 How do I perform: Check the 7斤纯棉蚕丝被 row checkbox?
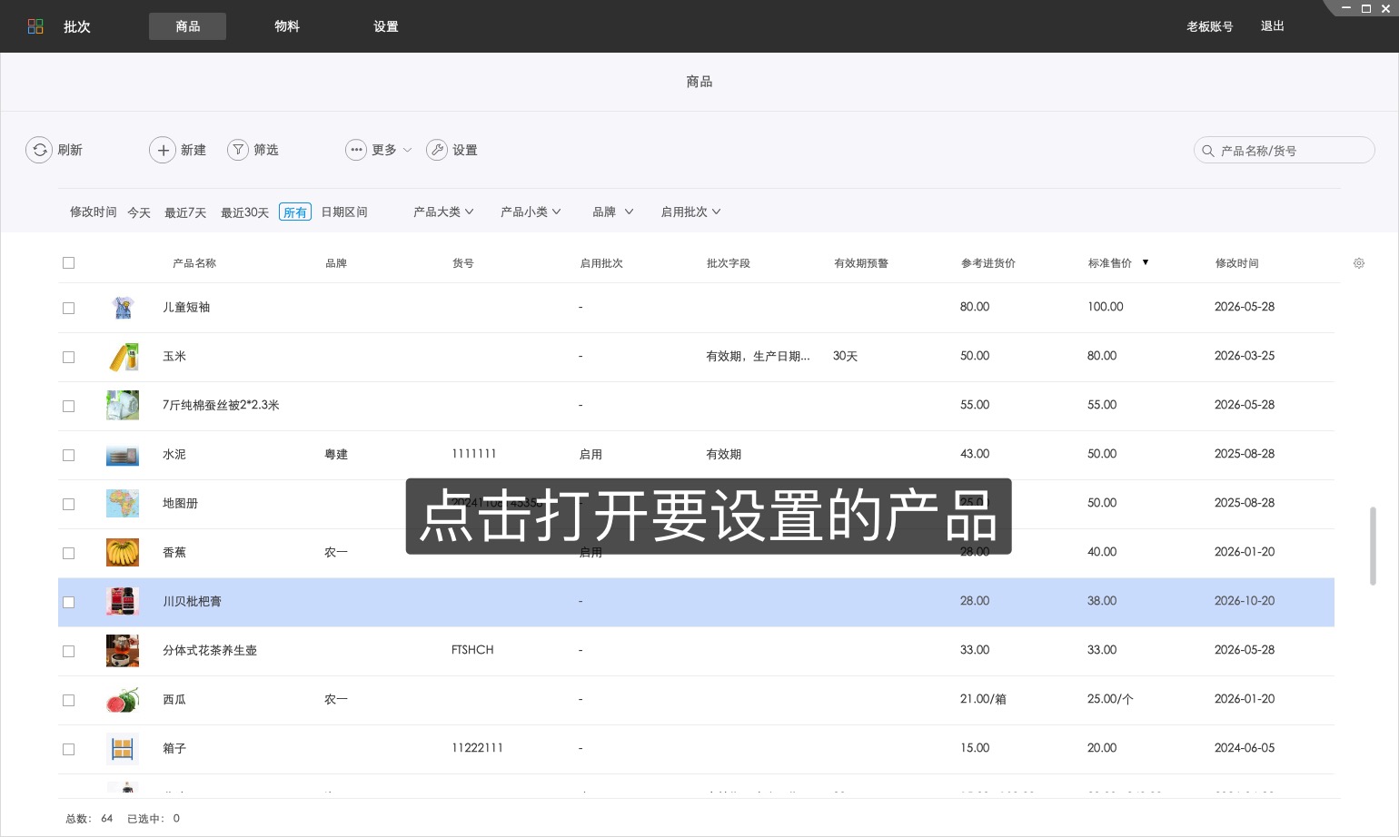pos(68,406)
